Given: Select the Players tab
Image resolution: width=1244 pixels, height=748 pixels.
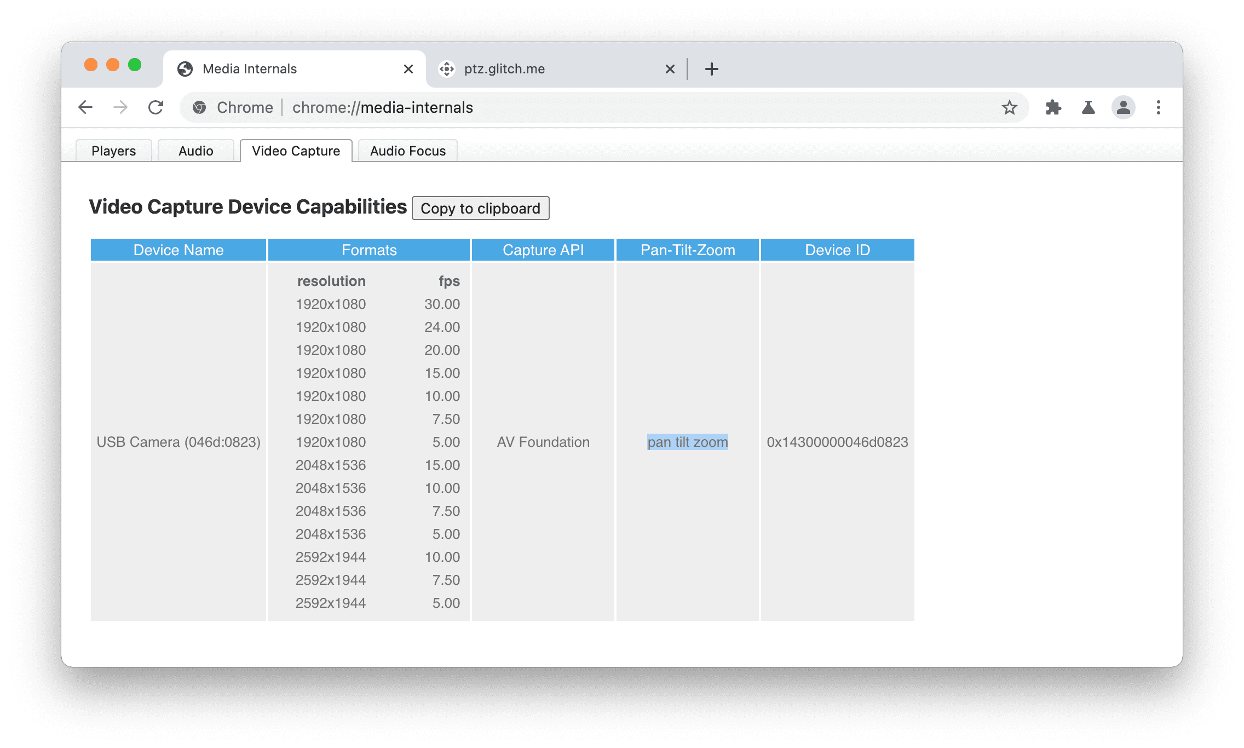Looking at the screenshot, I should pyautogui.click(x=114, y=150).
